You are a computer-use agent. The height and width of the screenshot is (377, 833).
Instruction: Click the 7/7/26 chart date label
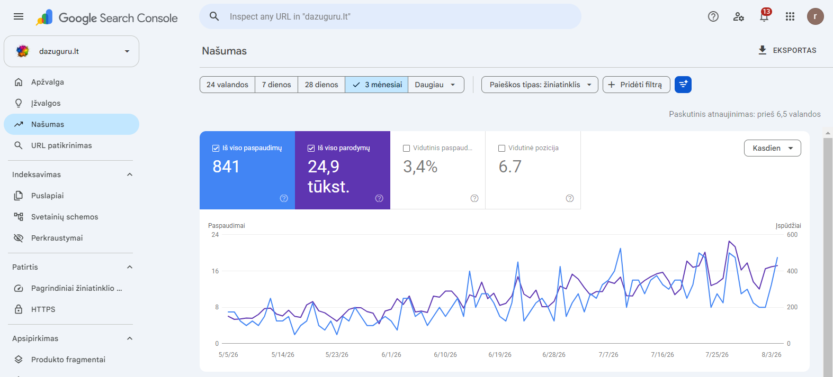(608, 355)
